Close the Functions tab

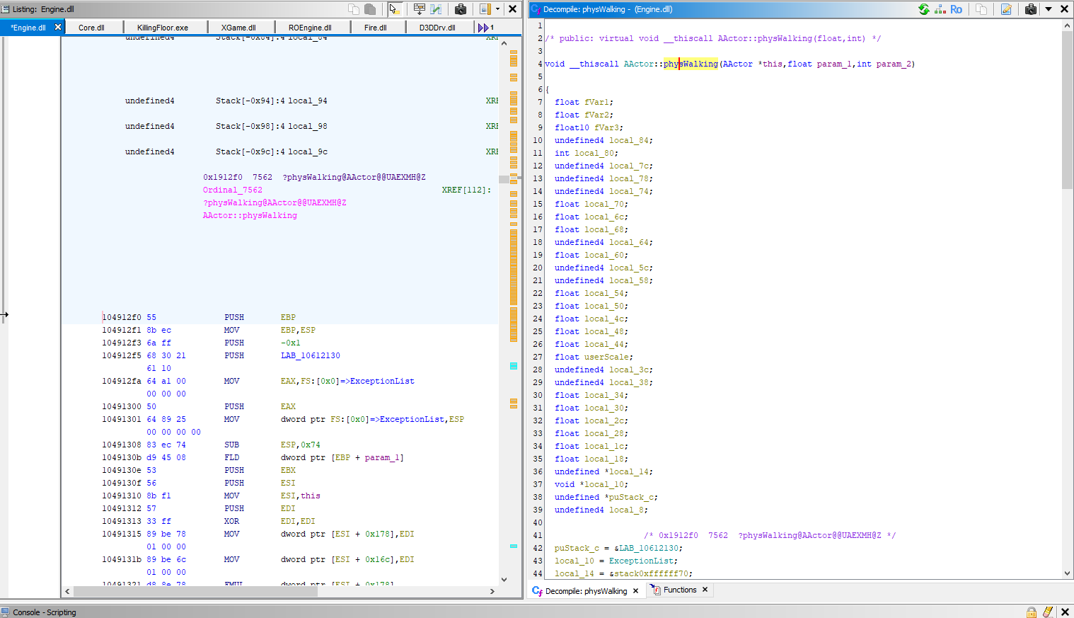[x=705, y=590]
